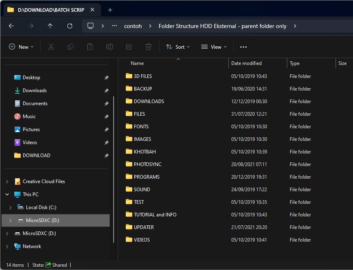This screenshot has width=353, height=270.
Task: Click the Creative Cloud Files icon
Action: [x=17, y=181]
